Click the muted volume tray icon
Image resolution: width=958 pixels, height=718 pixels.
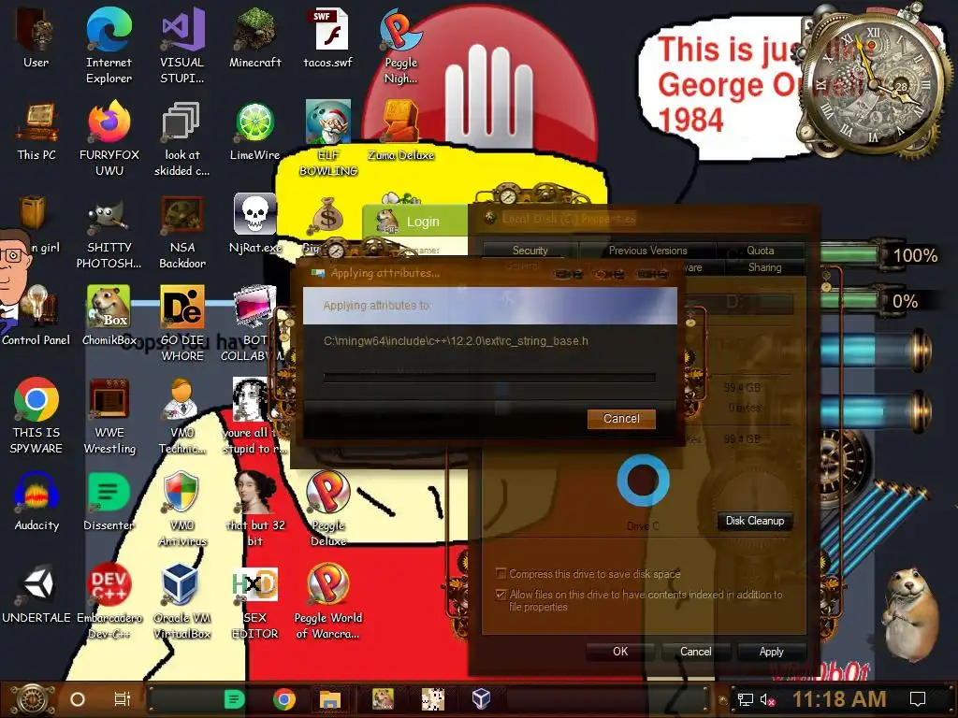click(767, 699)
